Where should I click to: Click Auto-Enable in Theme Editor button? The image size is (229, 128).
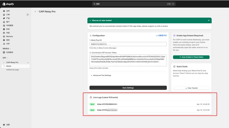191,57
